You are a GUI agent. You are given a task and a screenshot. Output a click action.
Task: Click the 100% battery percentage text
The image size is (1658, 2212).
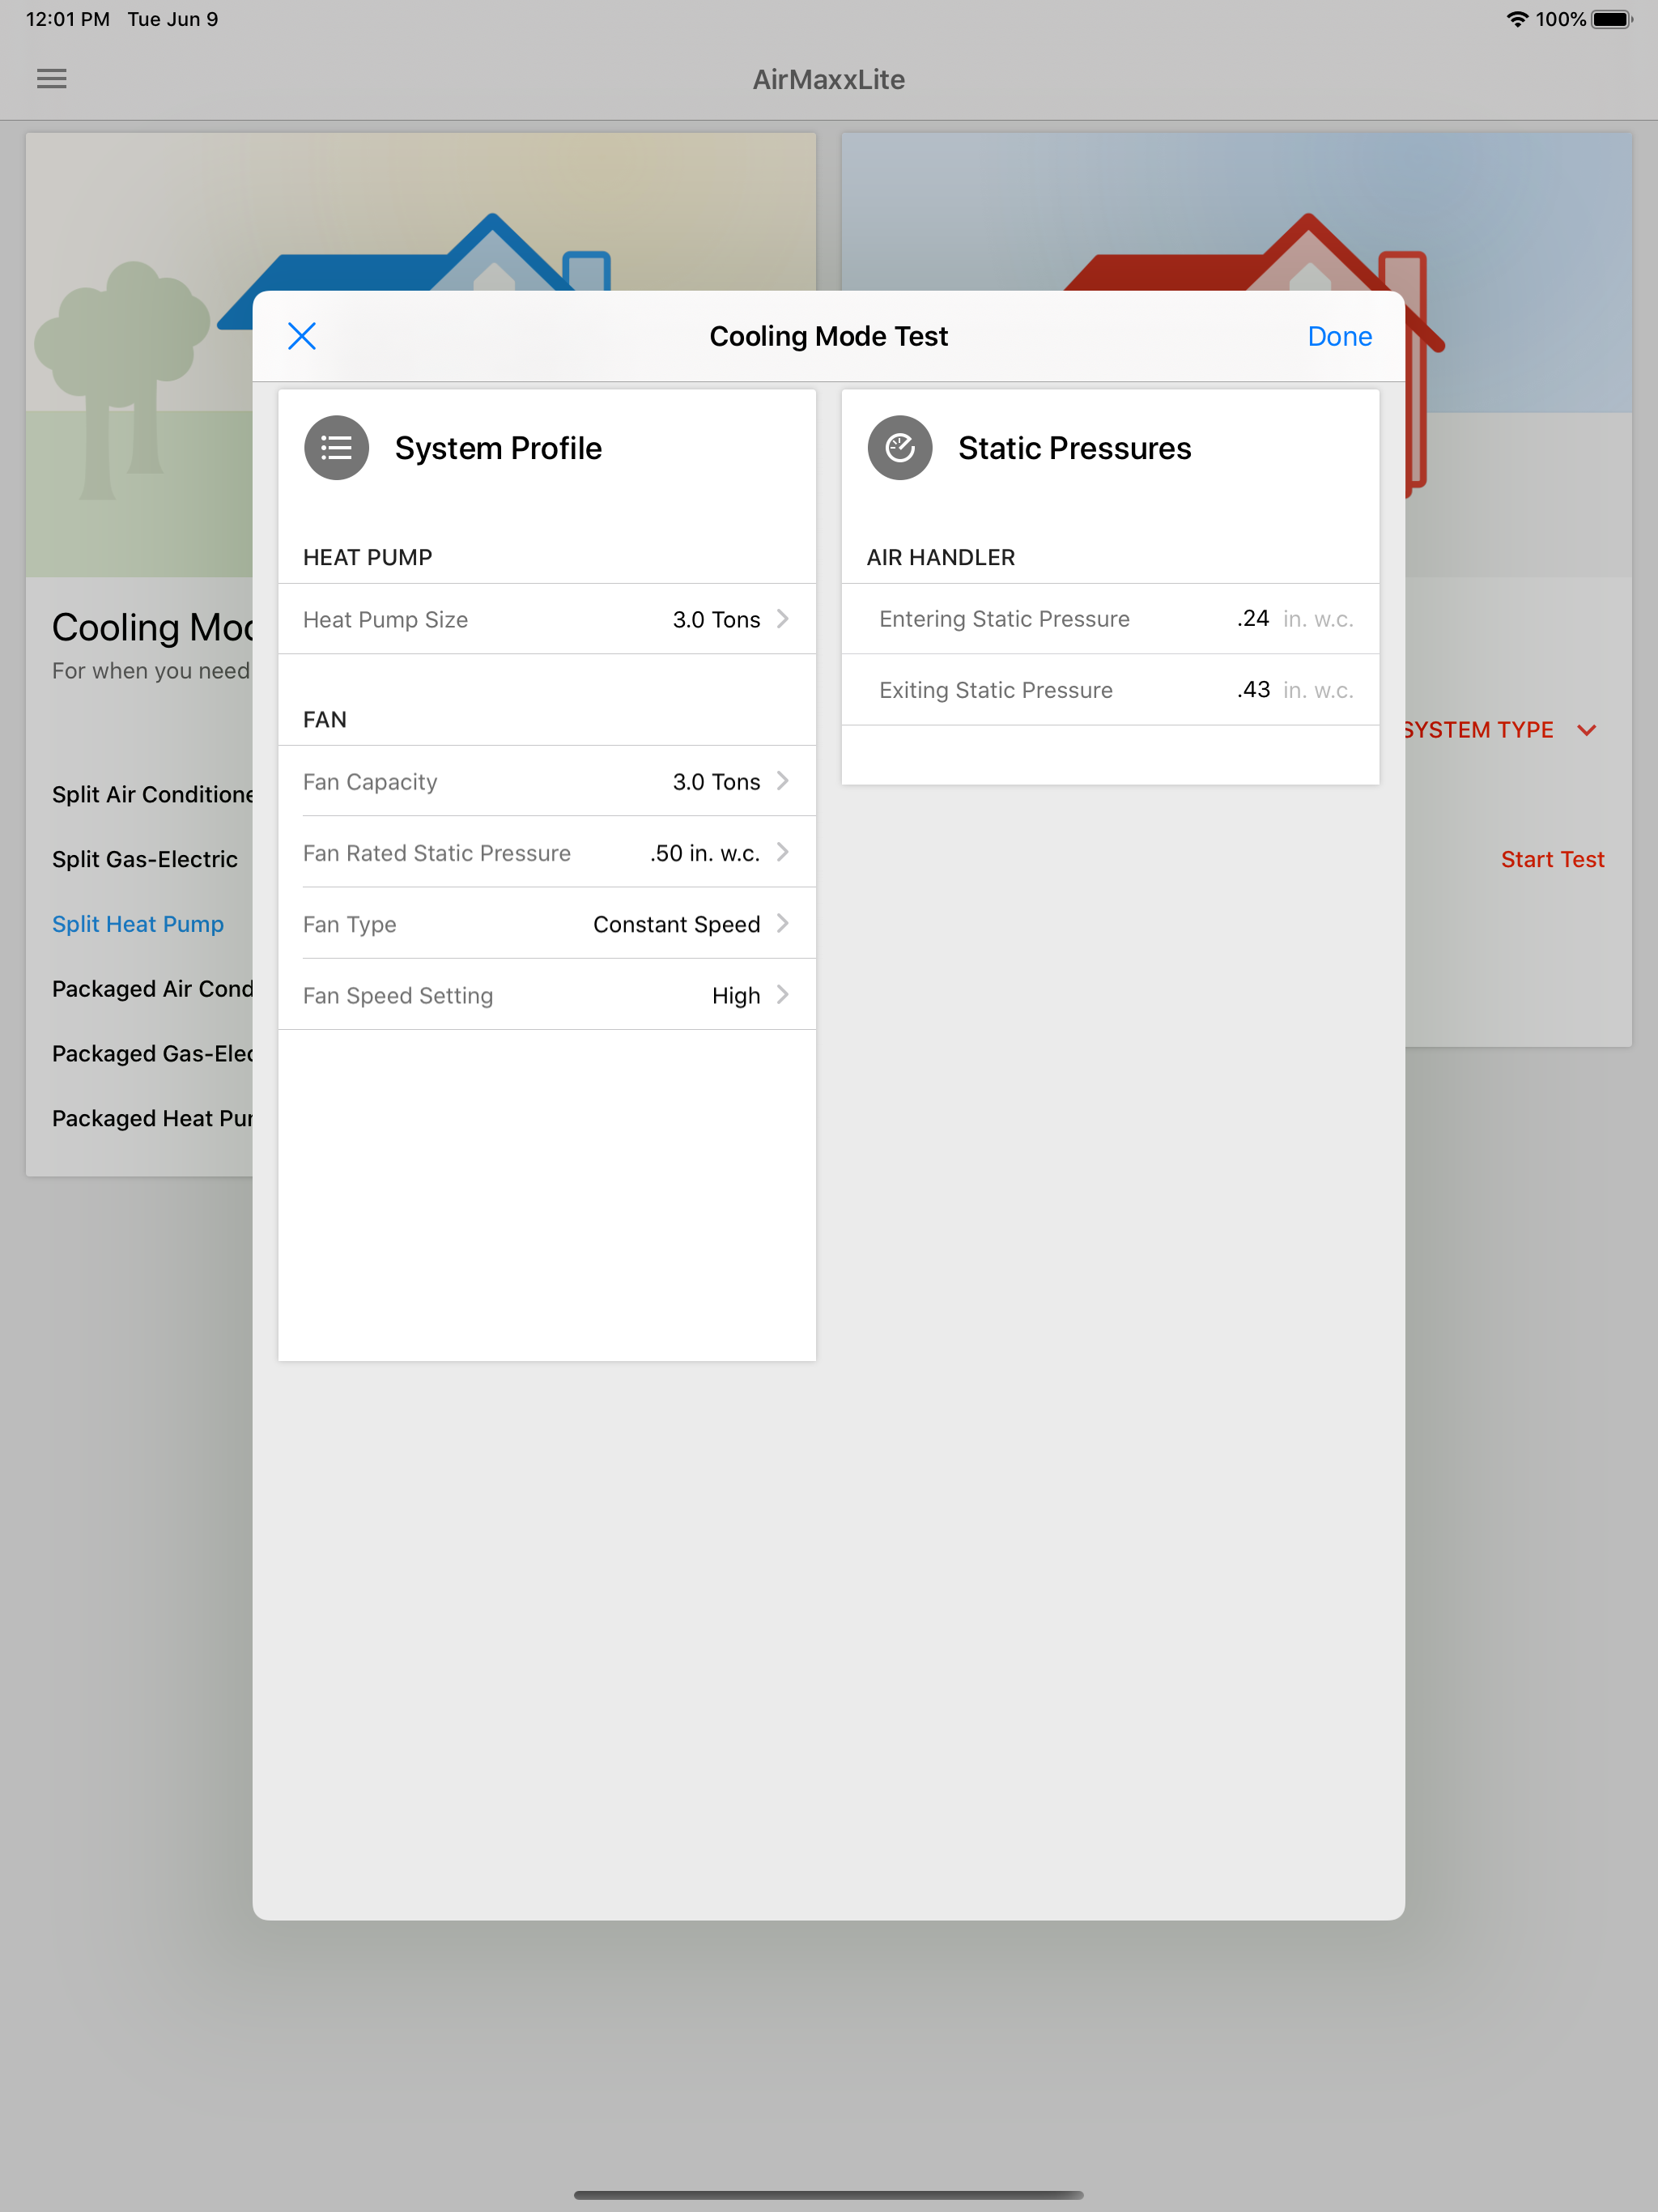tap(1561, 19)
